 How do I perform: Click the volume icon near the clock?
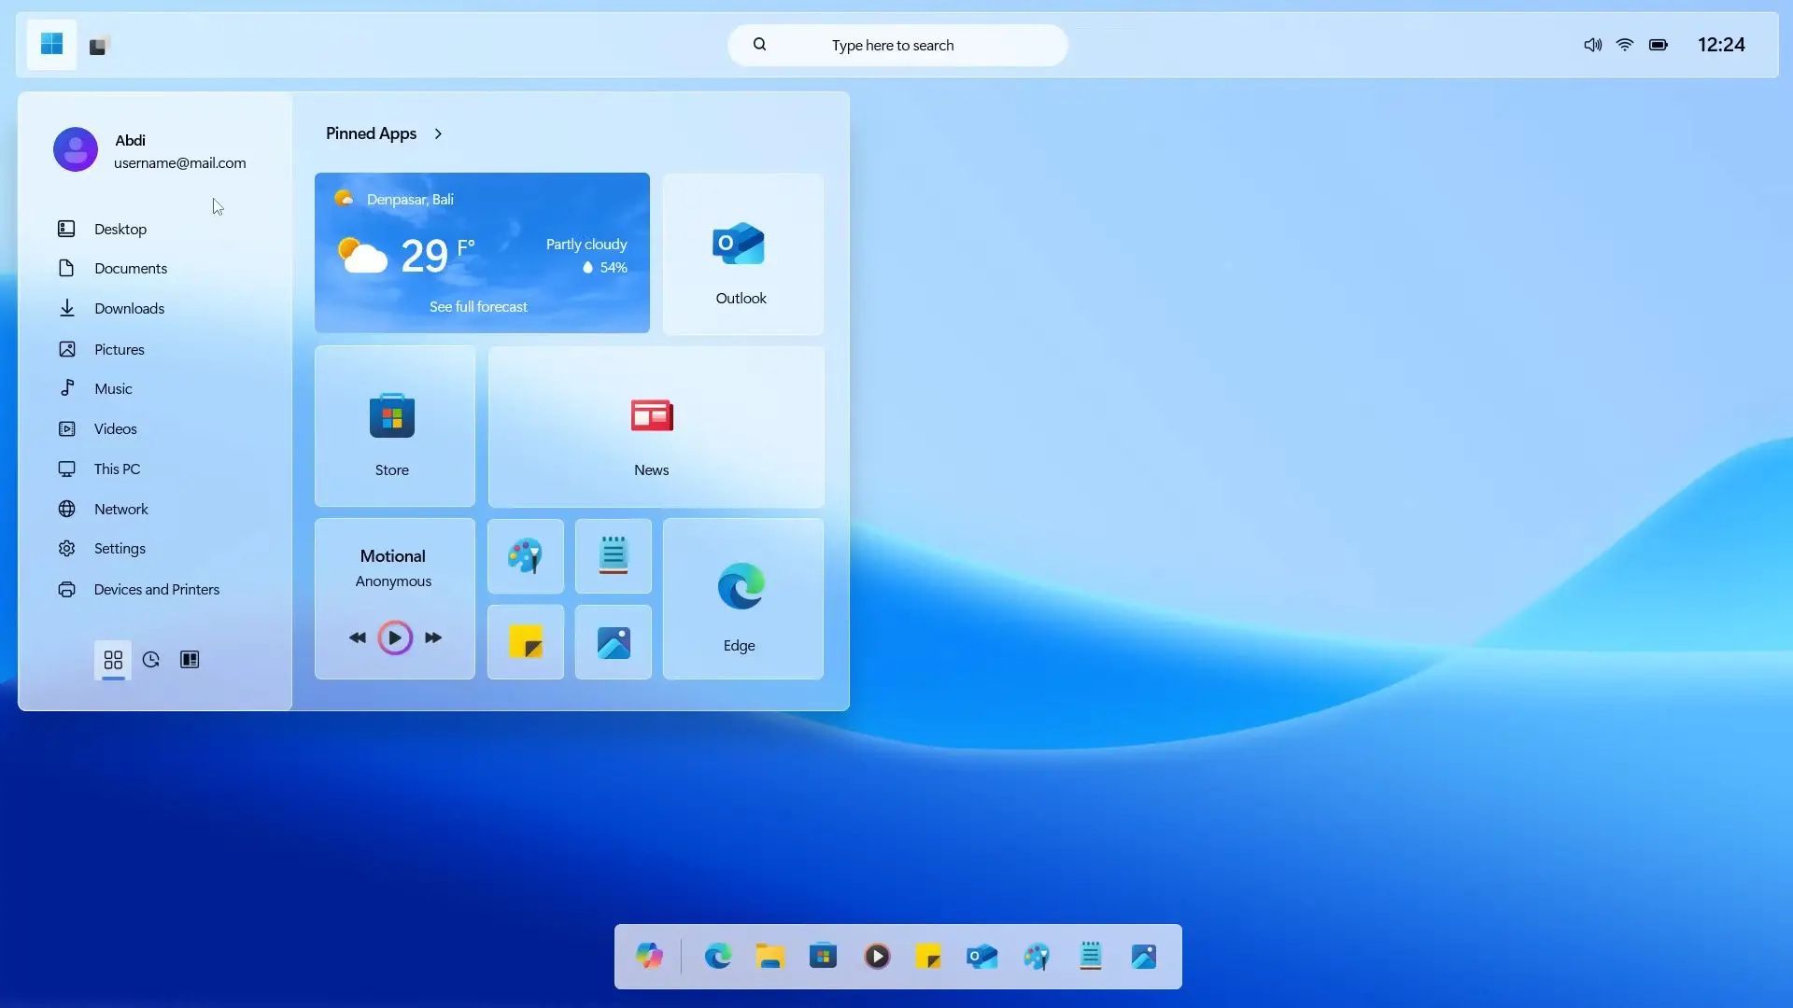click(1591, 44)
